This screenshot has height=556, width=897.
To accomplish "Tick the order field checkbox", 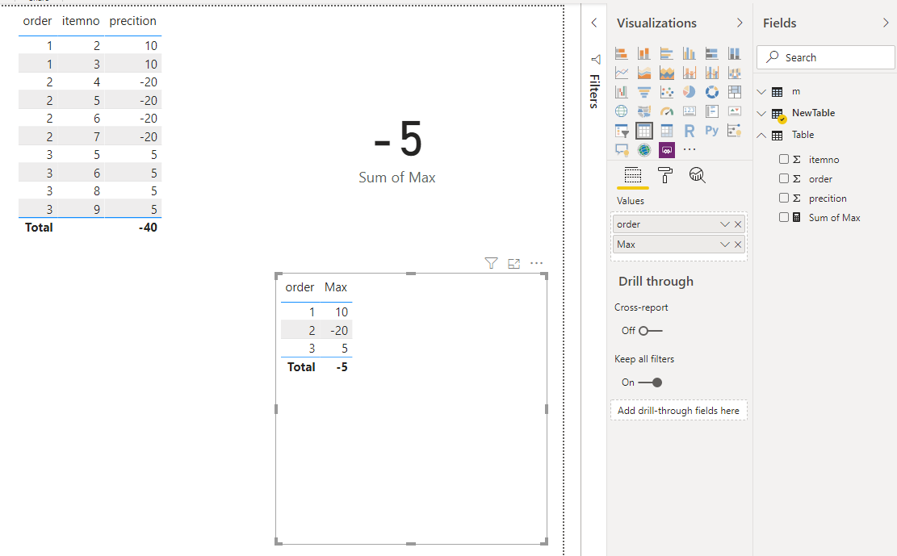I will point(784,178).
